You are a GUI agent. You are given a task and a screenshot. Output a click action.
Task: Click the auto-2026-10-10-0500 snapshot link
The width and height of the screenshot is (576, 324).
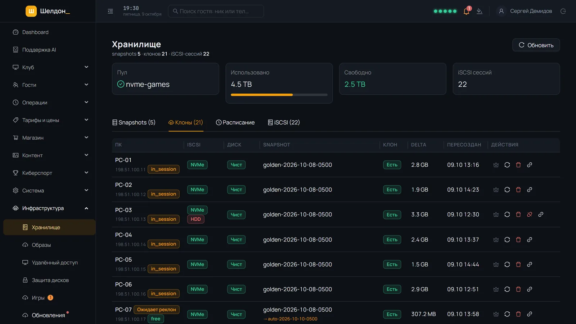coord(290,319)
